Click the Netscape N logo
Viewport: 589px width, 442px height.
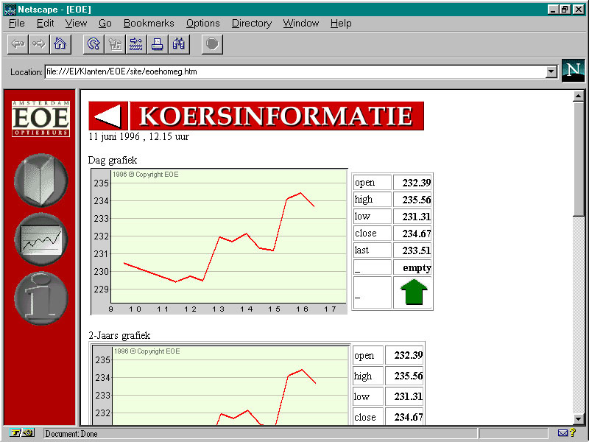[574, 71]
